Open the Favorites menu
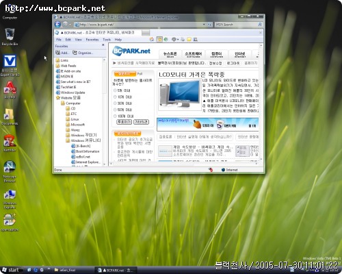This screenshot has height=274, width=342. [x=92, y=40]
